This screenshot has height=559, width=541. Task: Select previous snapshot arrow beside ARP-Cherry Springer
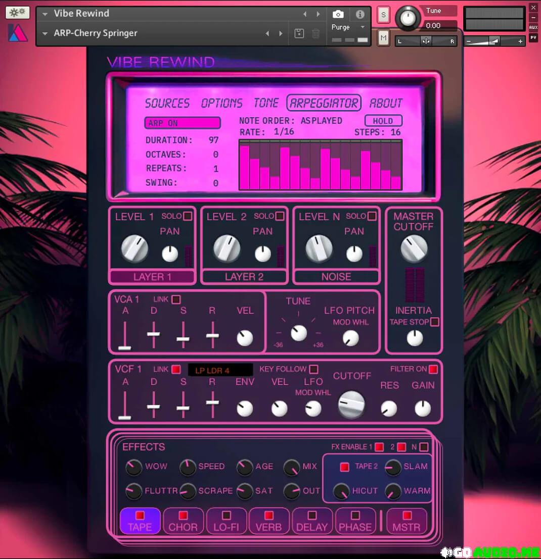267,33
